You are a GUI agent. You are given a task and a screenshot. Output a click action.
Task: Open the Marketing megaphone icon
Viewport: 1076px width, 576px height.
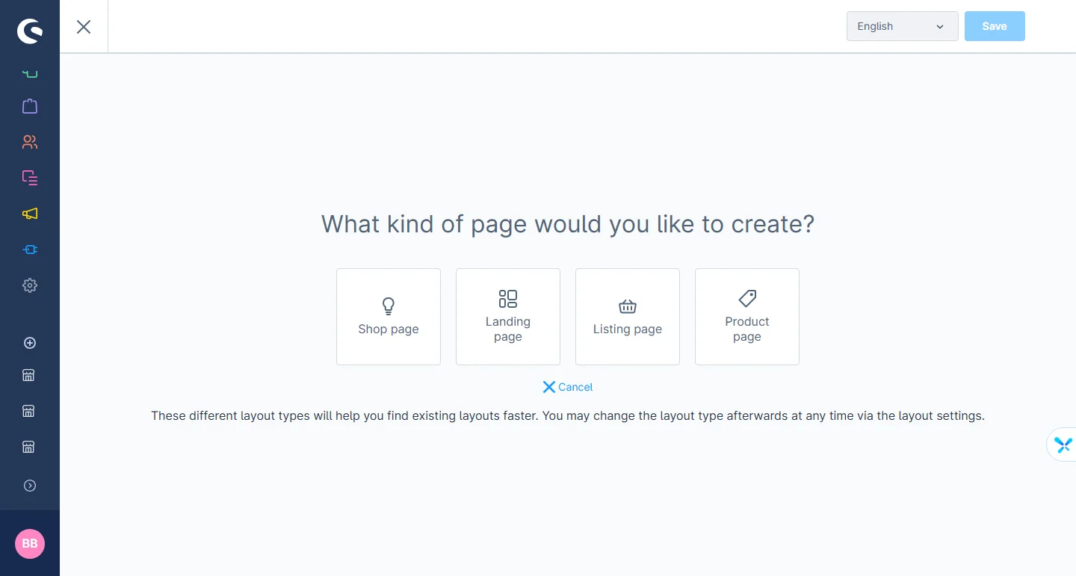click(x=30, y=214)
